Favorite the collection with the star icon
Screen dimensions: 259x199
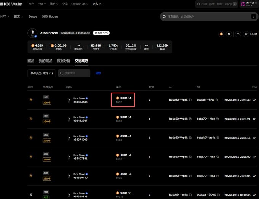[x=246, y=34]
